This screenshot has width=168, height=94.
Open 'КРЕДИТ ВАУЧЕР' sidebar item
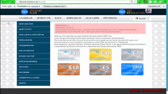[33, 56]
